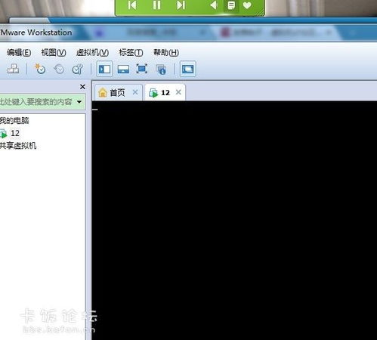Image resolution: width=377 pixels, height=340 pixels.
Task: Click the Unity mode toolbar icon
Action: click(161, 70)
